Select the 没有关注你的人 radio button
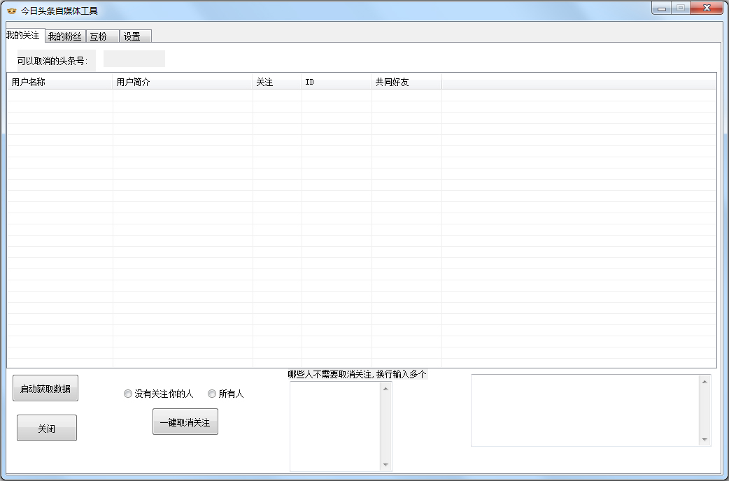Image resolution: width=729 pixels, height=481 pixels. pyautogui.click(x=128, y=394)
